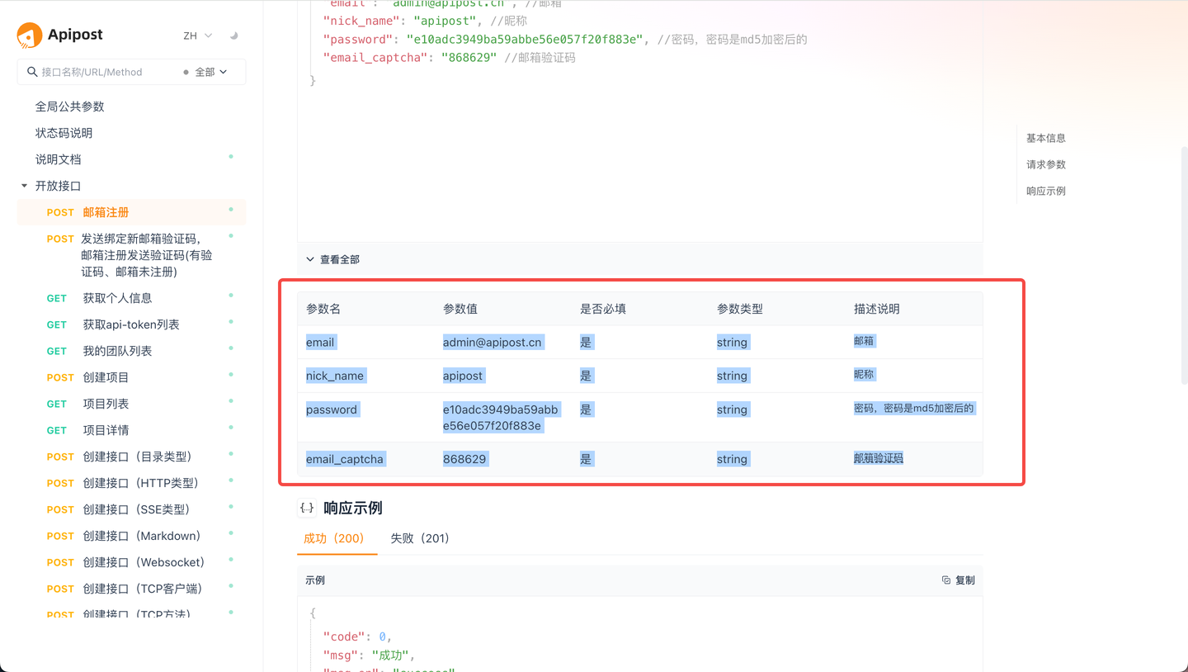The width and height of the screenshot is (1188, 672).
Task: Jump to 基本信息 via the right navigation
Action: [1045, 138]
